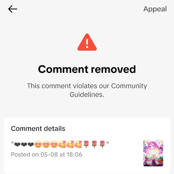The height and width of the screenshot is (174, 174).
Task: Go back using the left arrow
Action: (x=13, y=9)
